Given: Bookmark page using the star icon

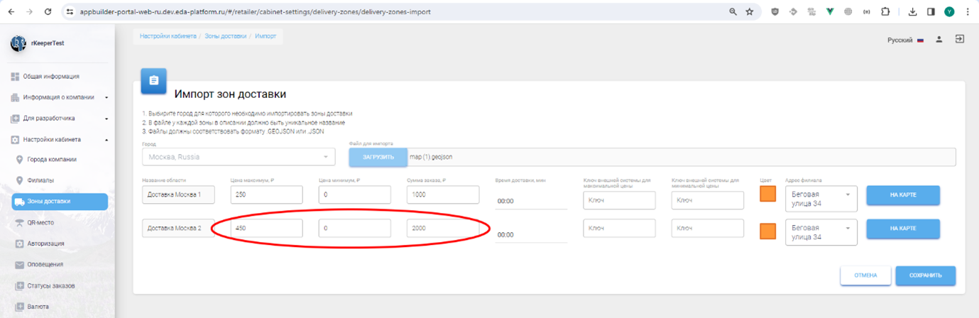Looking at the screenshot, I should tap(750, 12).
